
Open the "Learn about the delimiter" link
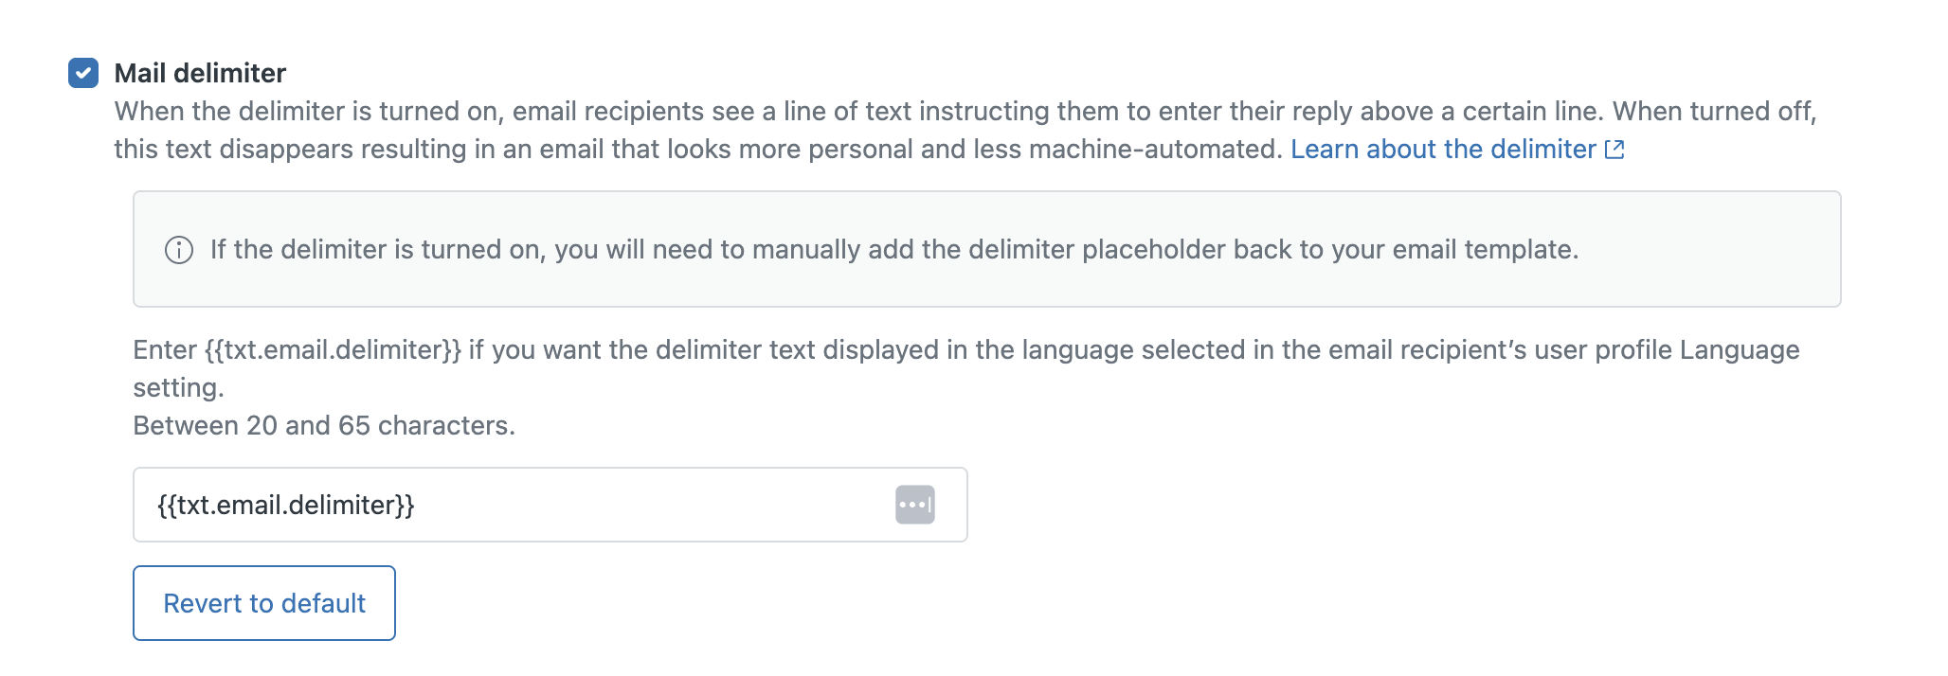pos(1443,150)
